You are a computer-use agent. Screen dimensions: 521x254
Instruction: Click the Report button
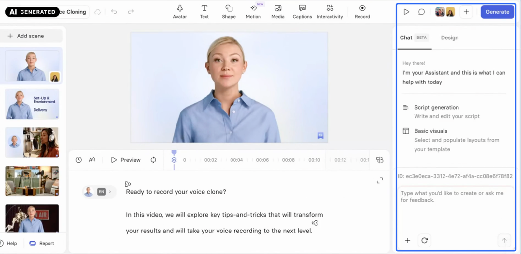point(42,243)
